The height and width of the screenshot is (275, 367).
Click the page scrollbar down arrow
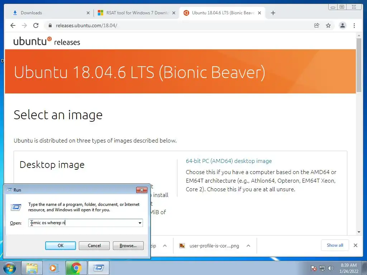(x=359, y=232)
